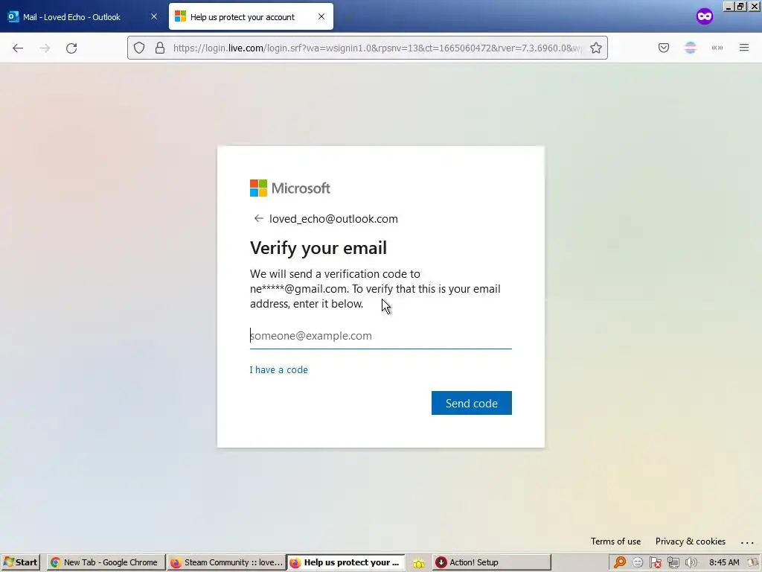Click Help us protect your taskbar item

pos(345,562)
